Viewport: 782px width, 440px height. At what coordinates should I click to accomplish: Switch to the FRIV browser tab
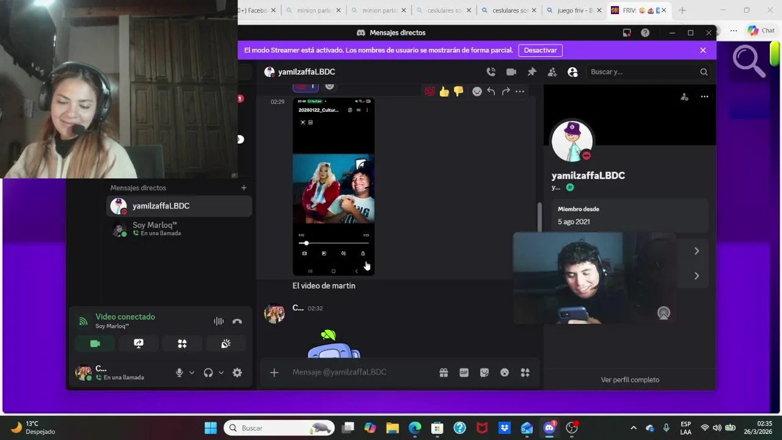638,10
